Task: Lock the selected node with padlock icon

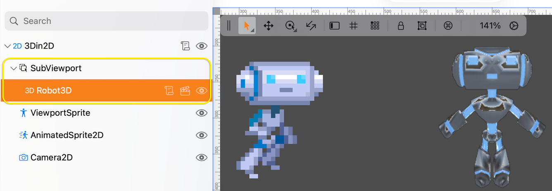Action: (400, 26)
